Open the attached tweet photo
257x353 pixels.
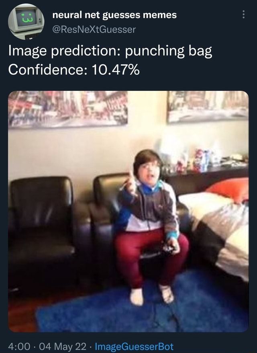pyautogui.click(x=128, y=211)
